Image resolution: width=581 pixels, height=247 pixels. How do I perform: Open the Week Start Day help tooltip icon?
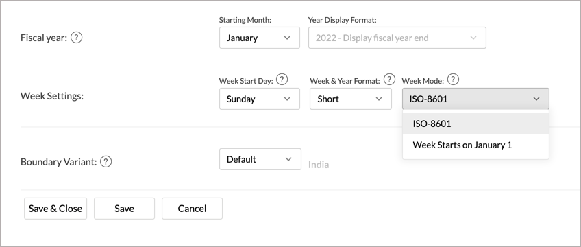282,79
